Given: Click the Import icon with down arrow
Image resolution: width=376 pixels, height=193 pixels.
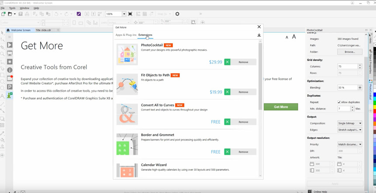Looking at the screenshot, I should coord(87,14).
